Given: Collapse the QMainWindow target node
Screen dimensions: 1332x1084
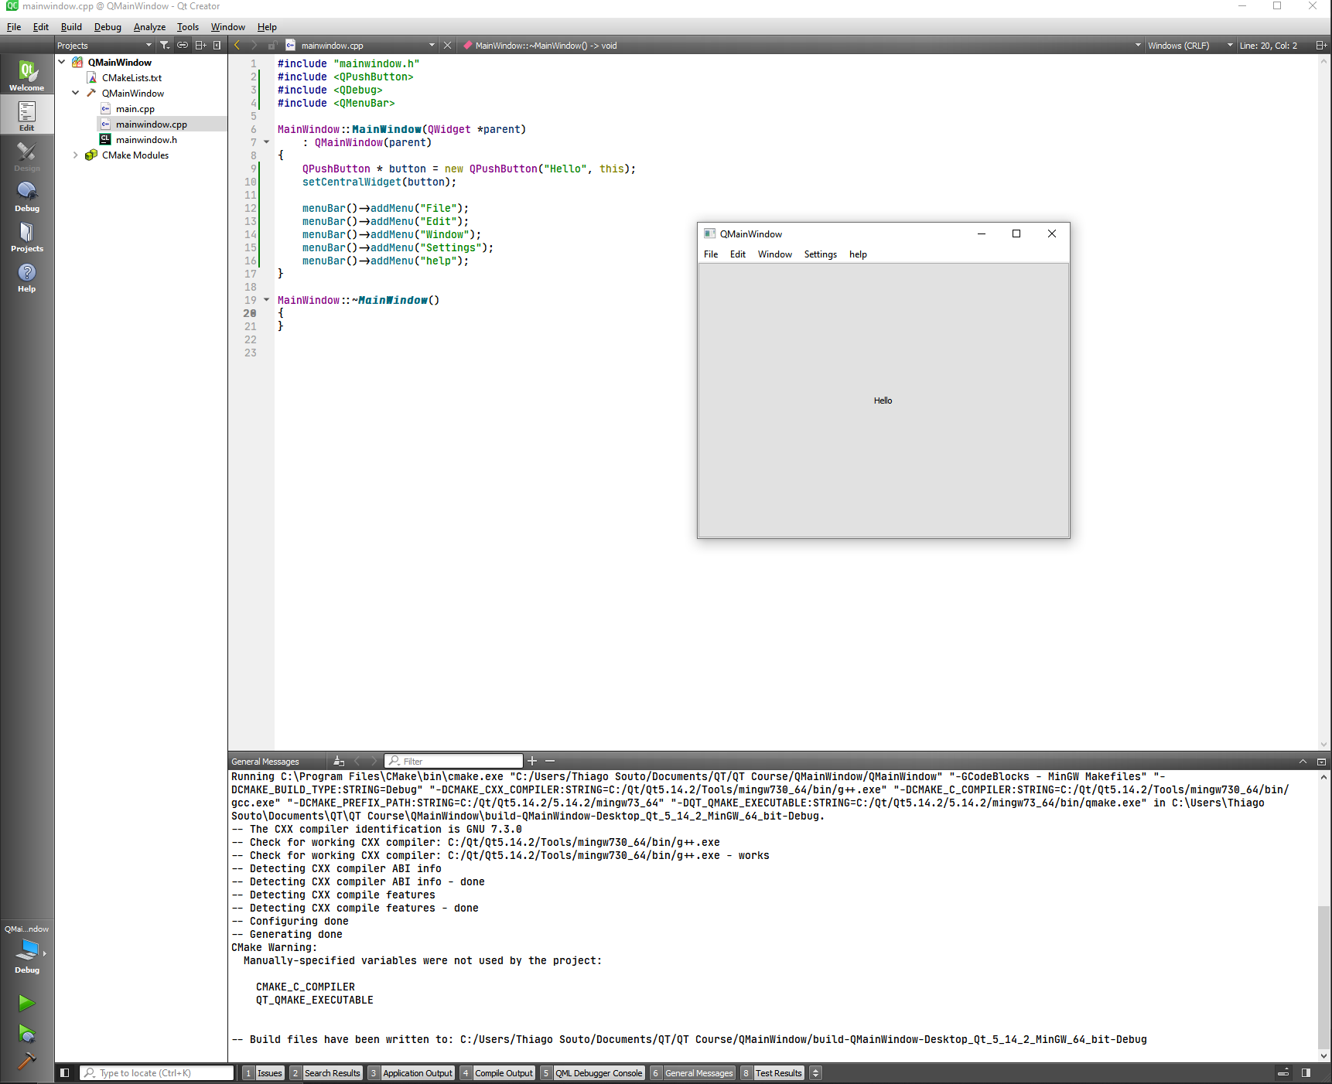Looking at the screenshot, I should click(x=76, y=93).
